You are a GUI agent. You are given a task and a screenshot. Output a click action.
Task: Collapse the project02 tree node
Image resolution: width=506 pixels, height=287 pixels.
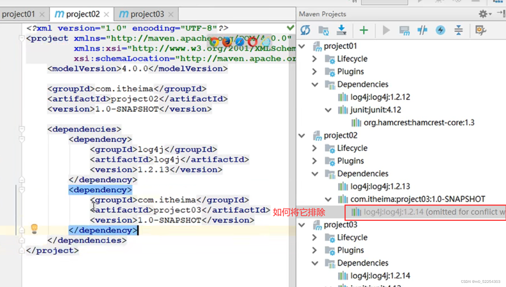[302, 135]
